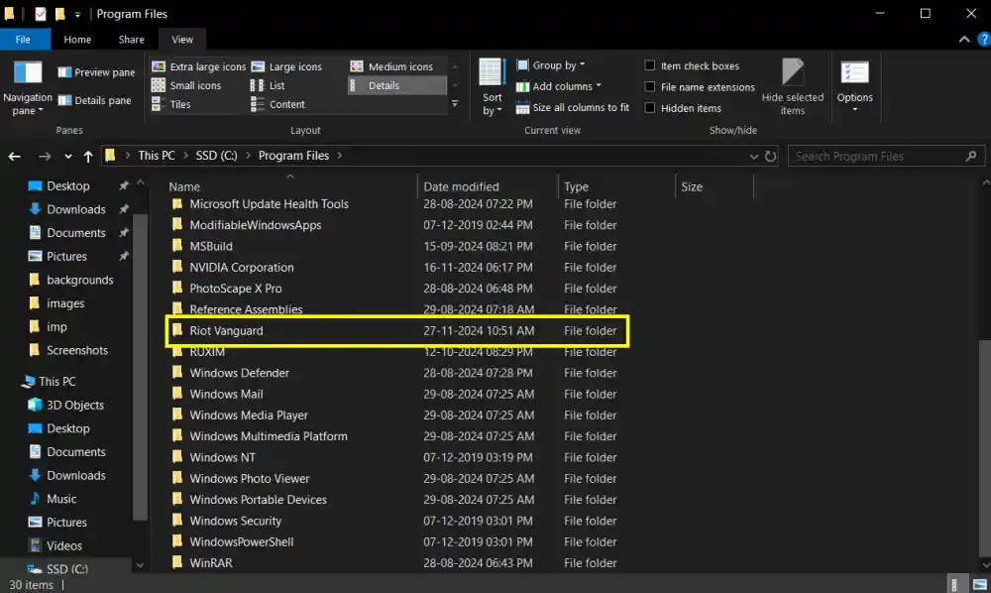Show File name extensions

pyautogui.click(x=701, y=86)
